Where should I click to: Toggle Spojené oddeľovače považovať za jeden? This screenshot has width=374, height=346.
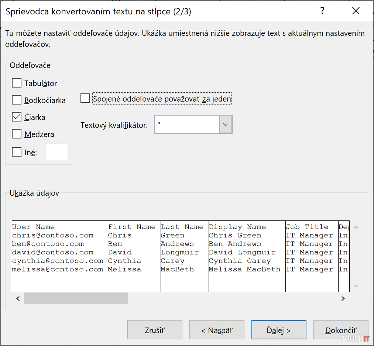85,99
